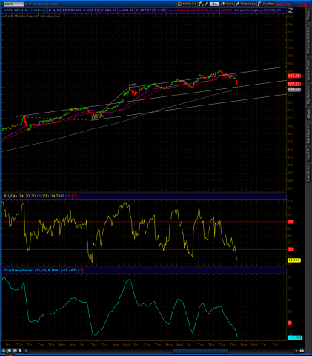The image size is (312, 356).
Task: Click the zoom-in magnifier at bottom left
Action: click(x=9, y=351)
